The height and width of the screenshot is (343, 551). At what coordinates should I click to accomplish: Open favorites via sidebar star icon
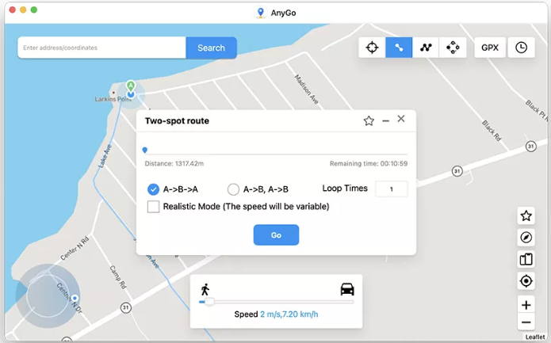526,215
